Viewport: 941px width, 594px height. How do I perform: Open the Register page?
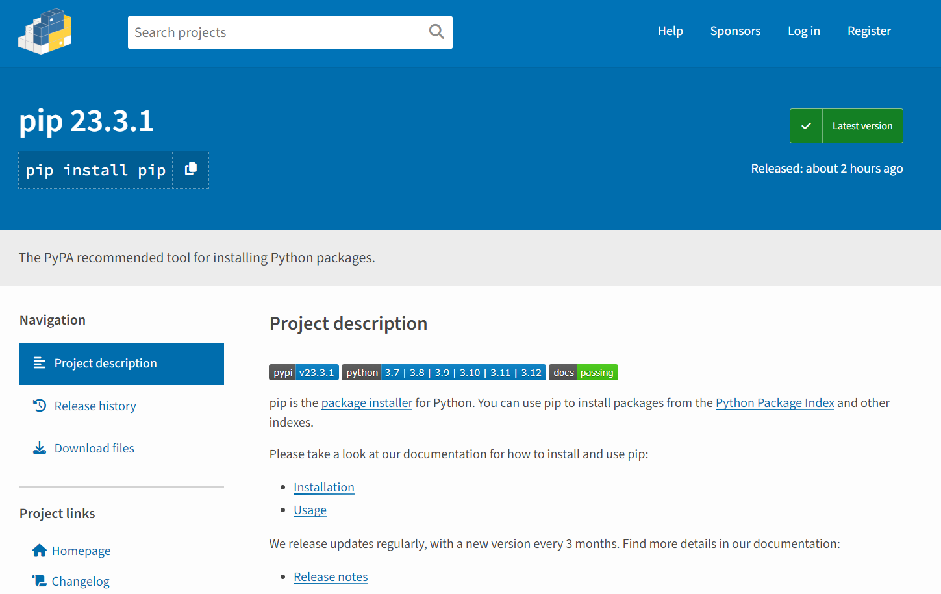point(869,31)
